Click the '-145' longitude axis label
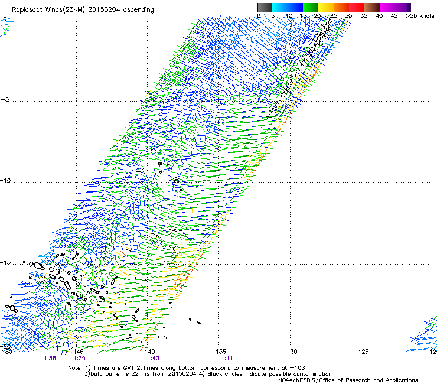Image resolution: width=437 pixels, height=384 pixels. tap(77, 352)
